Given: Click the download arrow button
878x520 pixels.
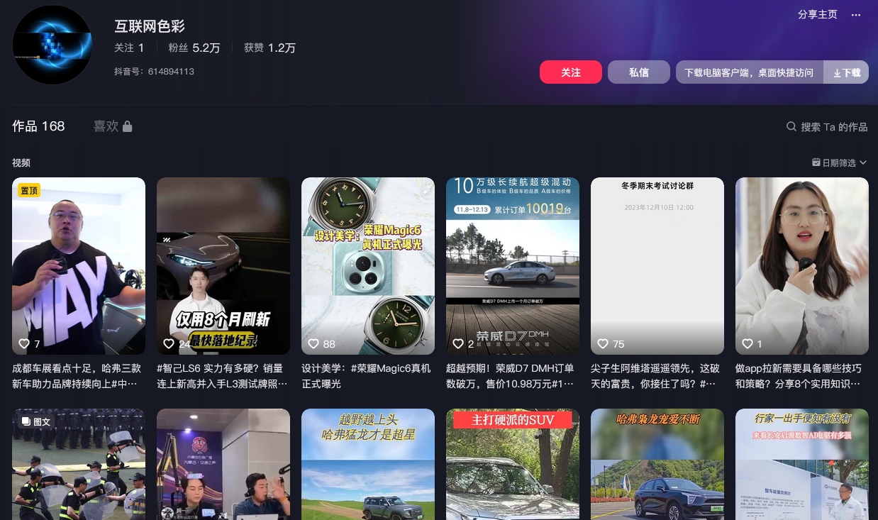Looking at the screenshot, I should (846, 72).
